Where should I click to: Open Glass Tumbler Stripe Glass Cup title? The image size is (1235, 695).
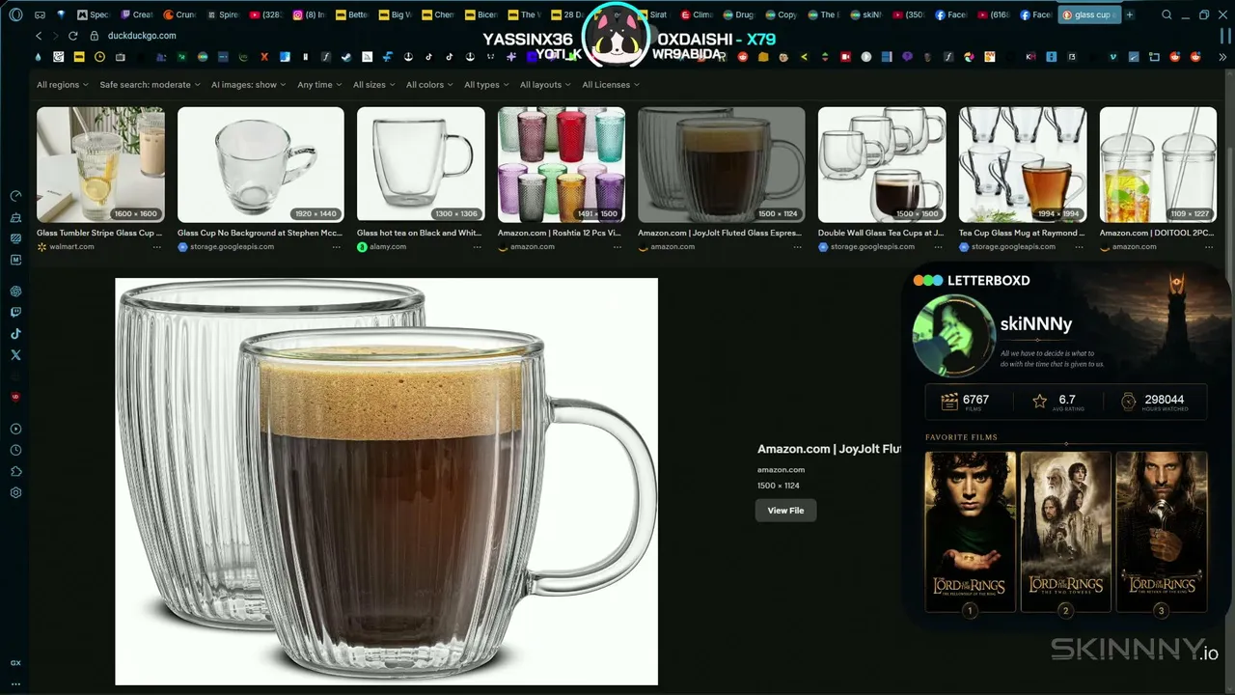(99, 233)
